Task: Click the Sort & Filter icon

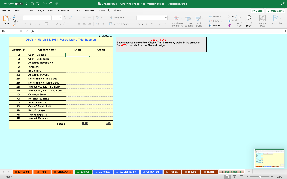Action: (x=239, y=20)
